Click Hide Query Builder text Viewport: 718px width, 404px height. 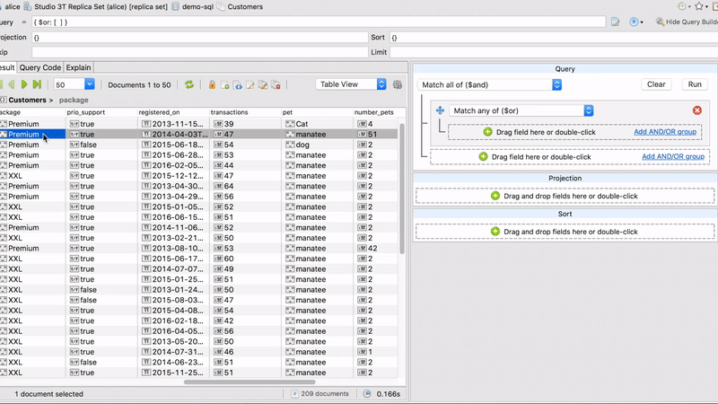[x=691, y=22]
